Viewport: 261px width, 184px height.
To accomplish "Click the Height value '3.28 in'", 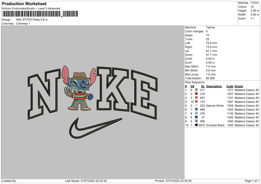I will pos(254,10).
